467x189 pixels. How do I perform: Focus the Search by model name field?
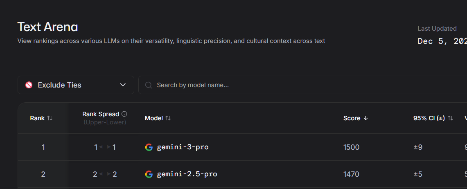287,85
